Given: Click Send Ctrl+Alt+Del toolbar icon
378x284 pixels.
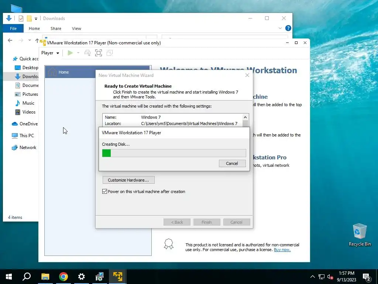Looking at the screenshot, I should pyautogui.click(x=87, y=53).
